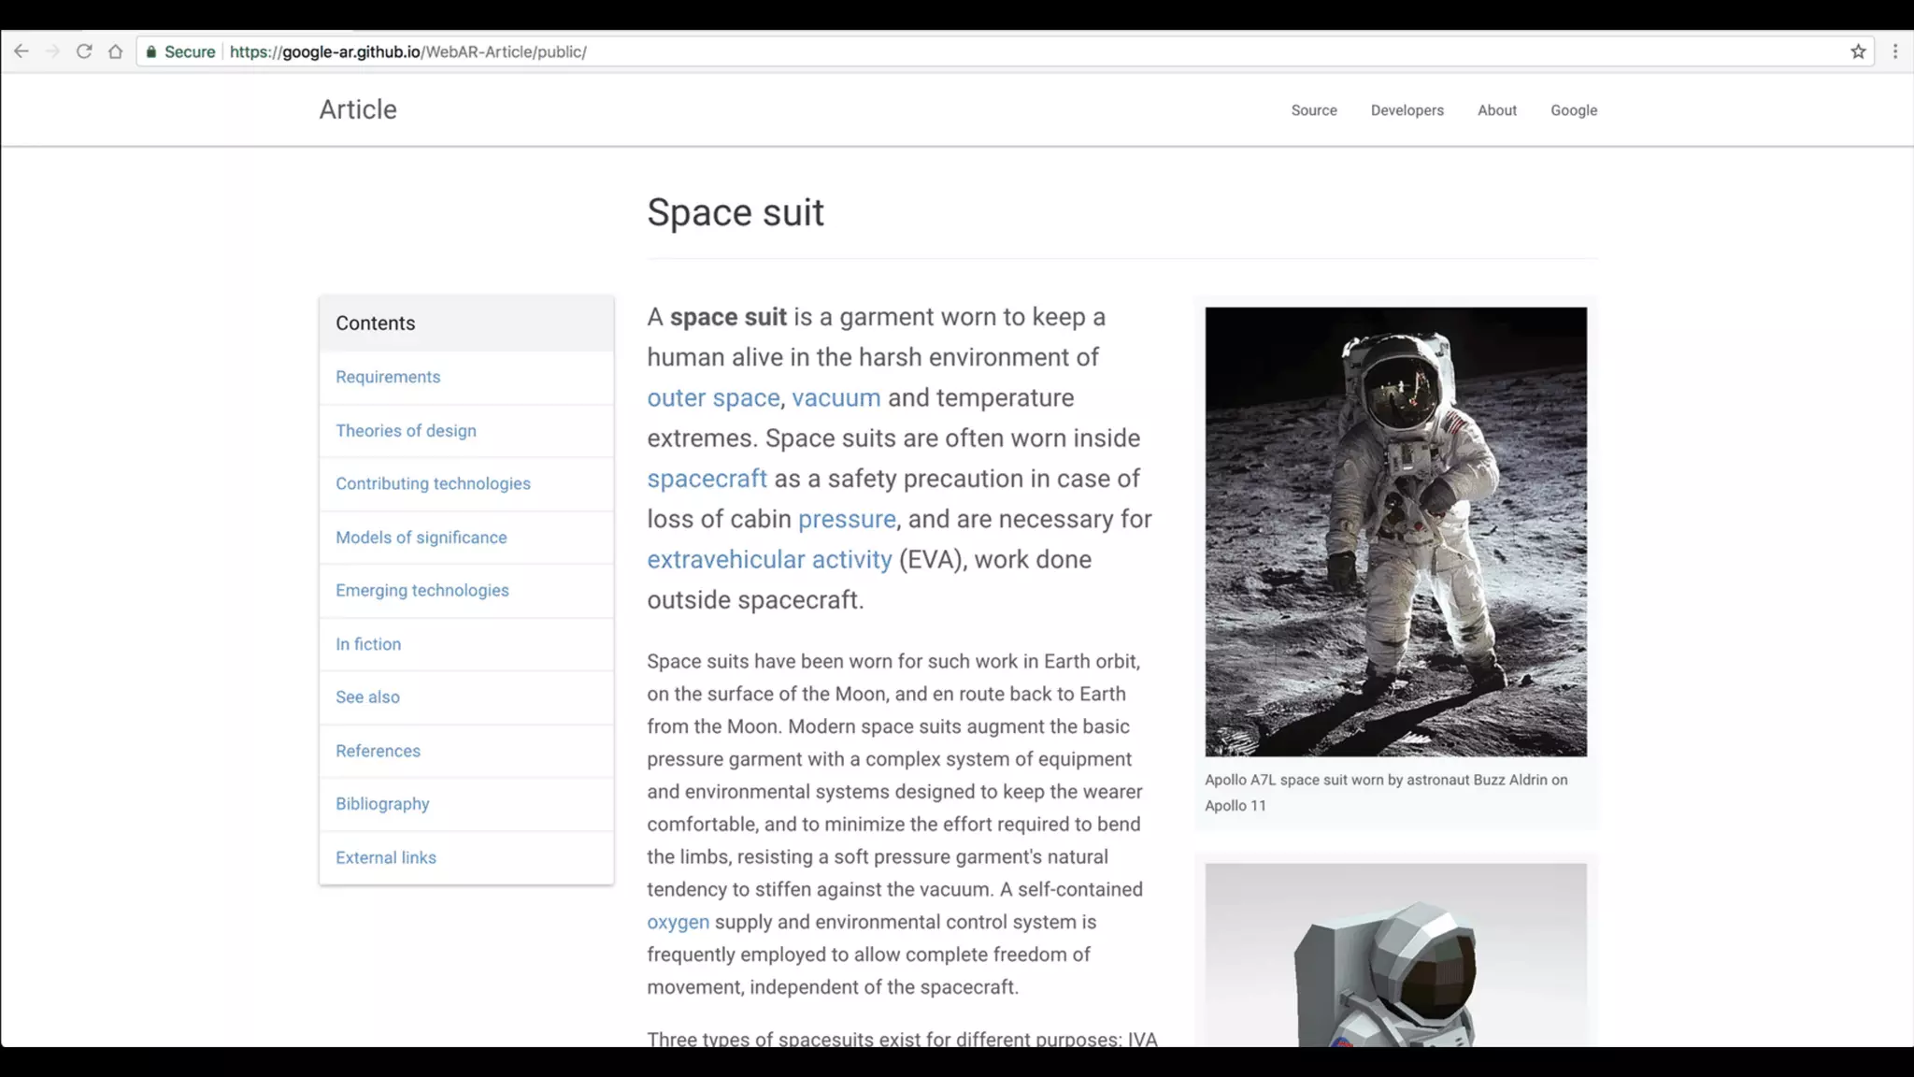The image size is (1914, 1077).
Task: Follow the extravehicular activity link
Action: pos(769,559)
